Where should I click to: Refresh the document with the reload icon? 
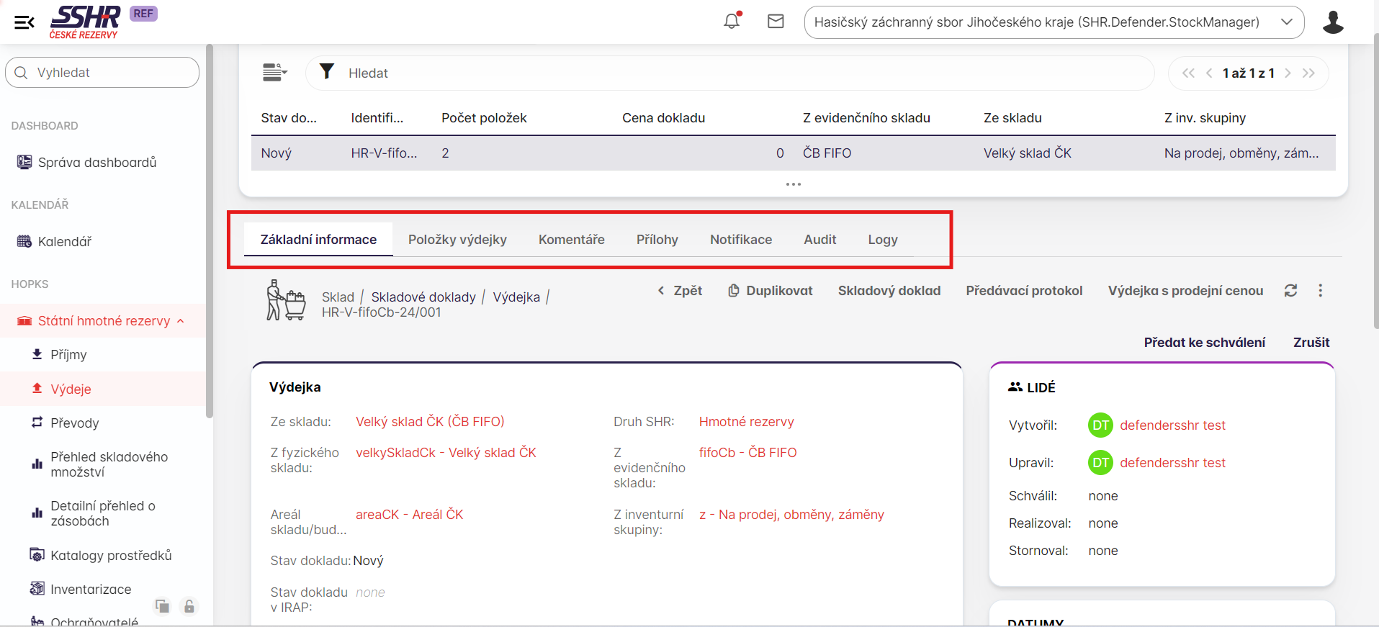pyautogui.click(x=1290, y=291)
